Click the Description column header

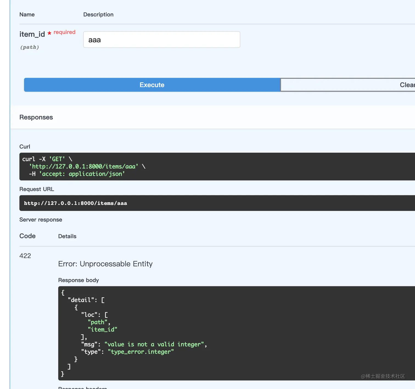[99, 15]
